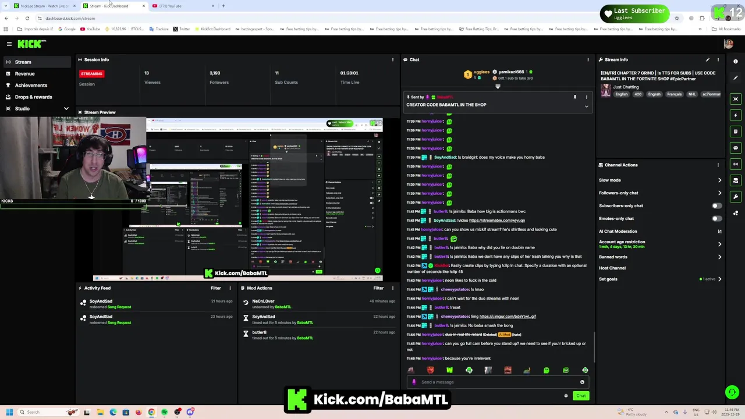
Task: Click the KICKS goal progress bar
Action: coord(73,207)
